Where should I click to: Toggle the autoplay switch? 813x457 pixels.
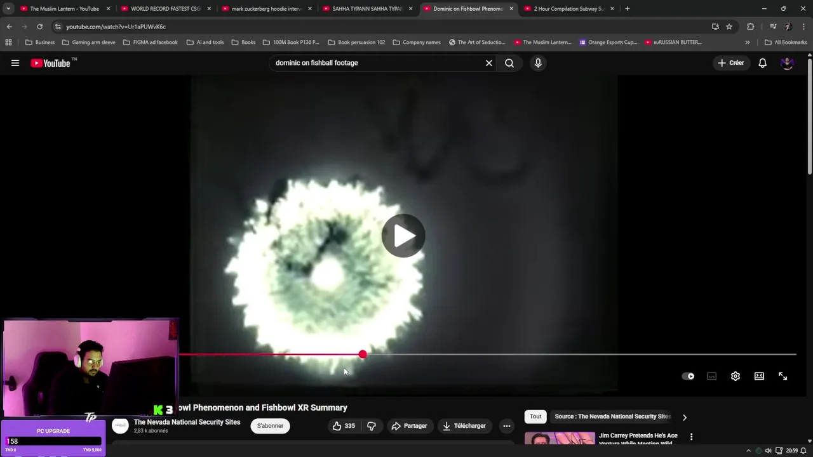click(x=688, y=376)
